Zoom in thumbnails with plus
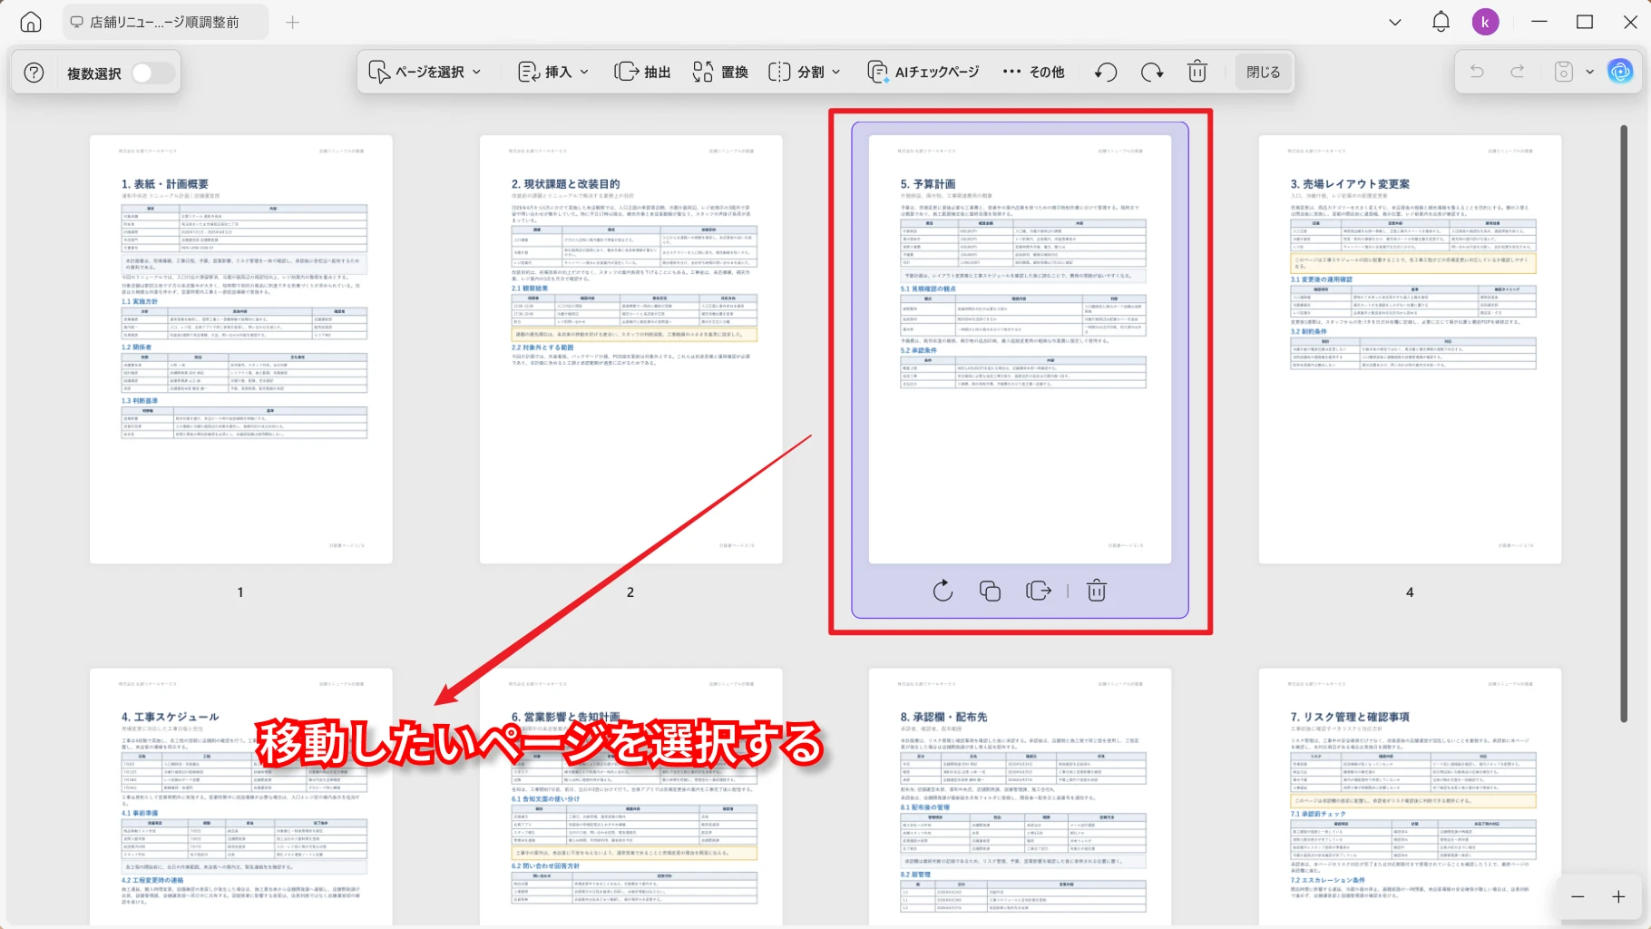 (1618, 896)
